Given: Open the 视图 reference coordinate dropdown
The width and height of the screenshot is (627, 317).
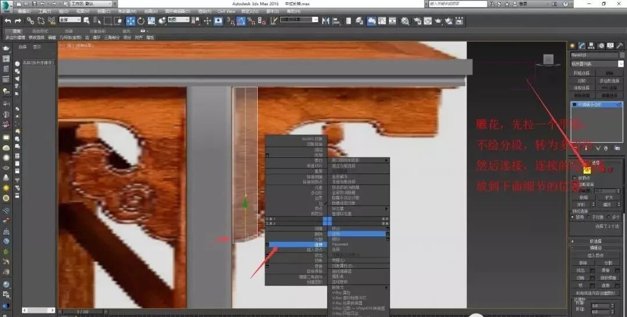Looking at the screenshot, I should pos(178,20).
